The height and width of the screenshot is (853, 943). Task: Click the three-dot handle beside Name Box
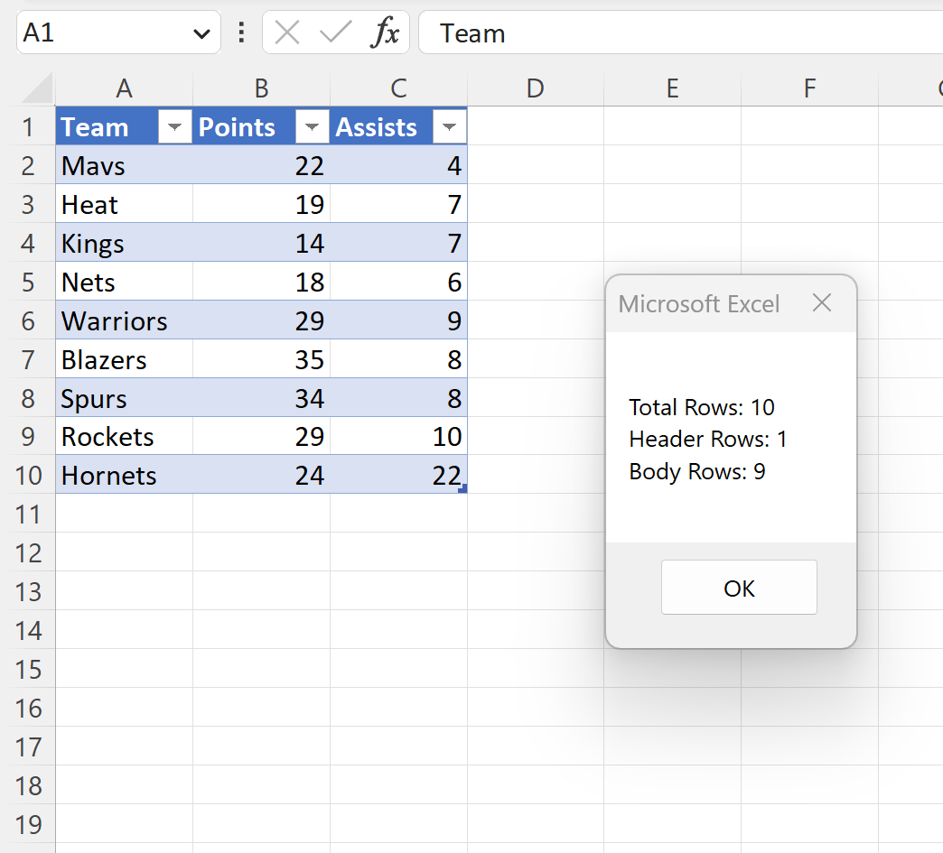241,32
